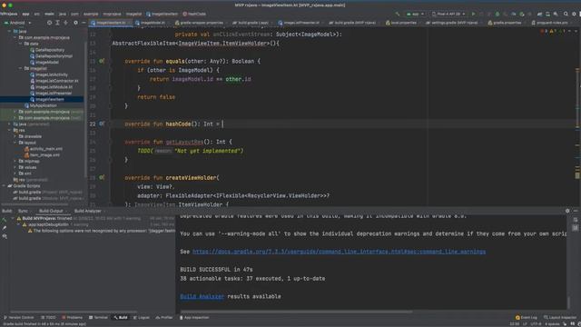Viewport: 581px width, 327px height.
Task: Click override gutter icon beside equals
Action: point(102,61)
